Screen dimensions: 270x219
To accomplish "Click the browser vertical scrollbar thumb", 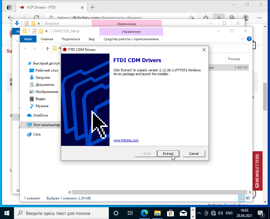I will (265, 97).
